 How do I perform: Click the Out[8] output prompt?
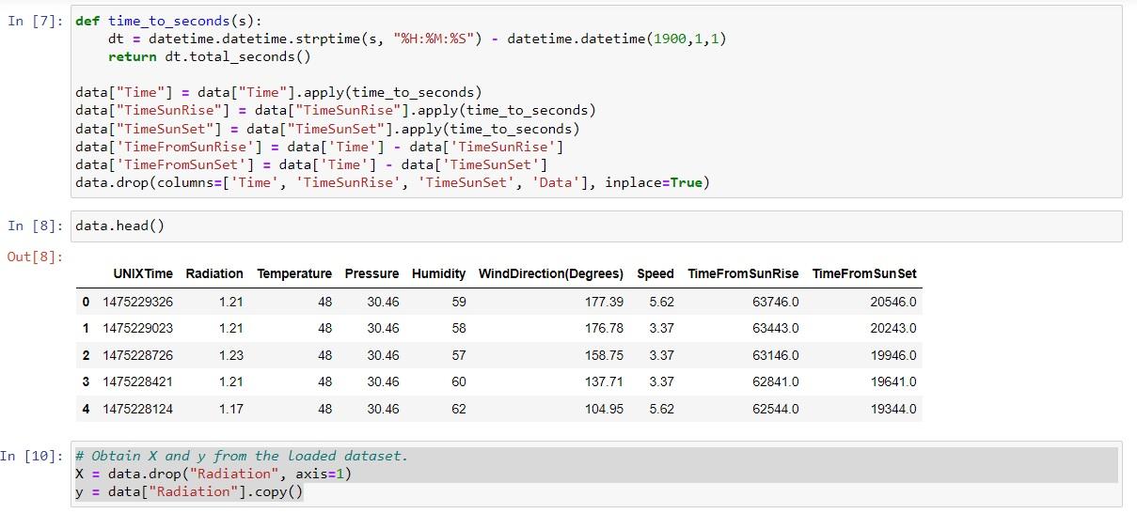tap(36, 257)
